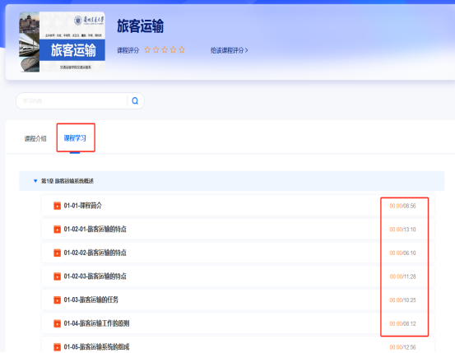Open lesson 01-02-02-旅客运输的特点
The image size is (455, 353).
[238, 253]
